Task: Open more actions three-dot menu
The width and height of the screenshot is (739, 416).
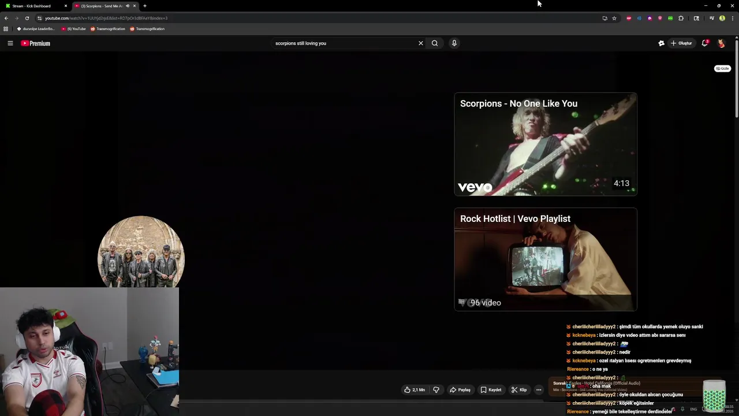Action: pos(539,390)
